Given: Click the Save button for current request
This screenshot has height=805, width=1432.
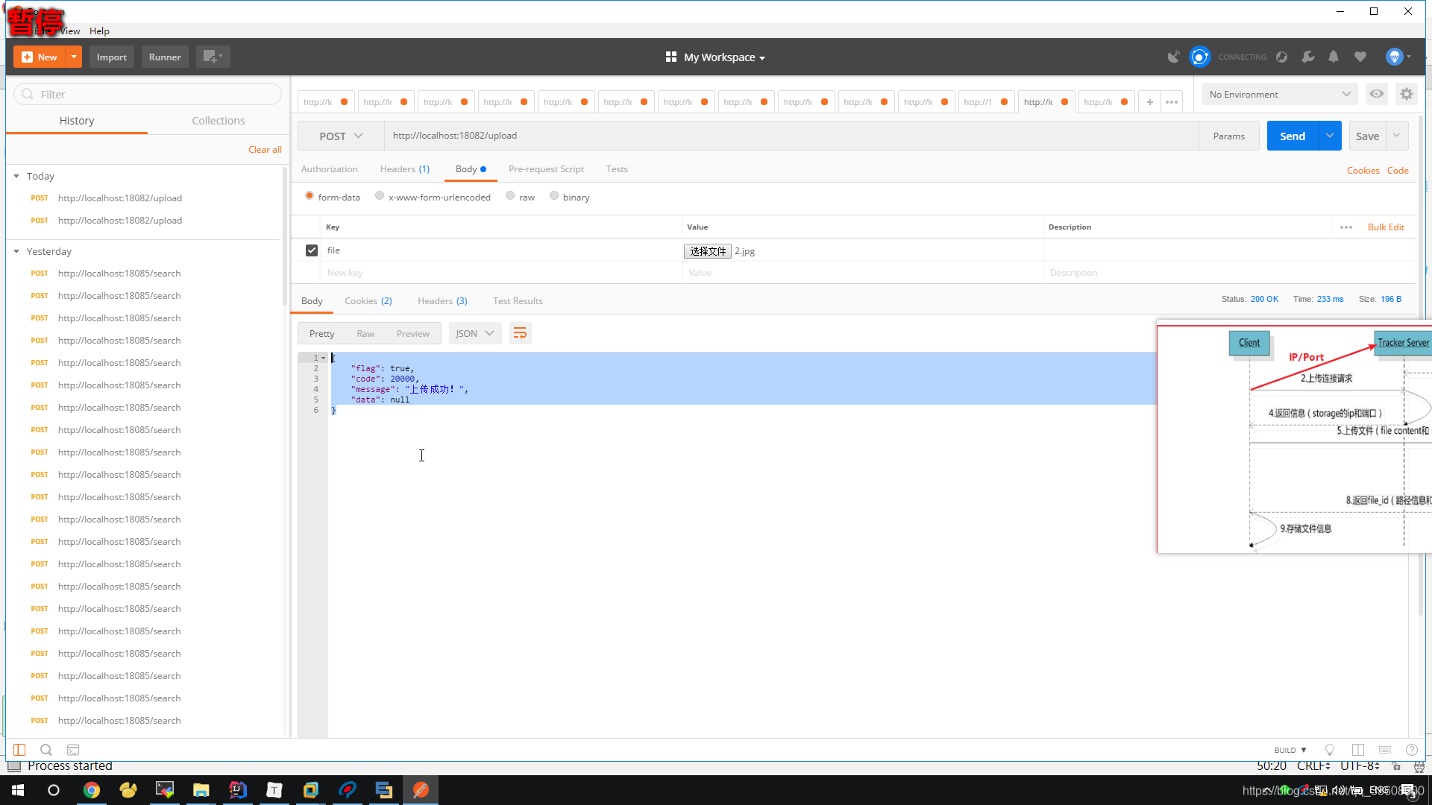Looking at the screenshot, I should pyautogui.click(x=1367, y=136).
